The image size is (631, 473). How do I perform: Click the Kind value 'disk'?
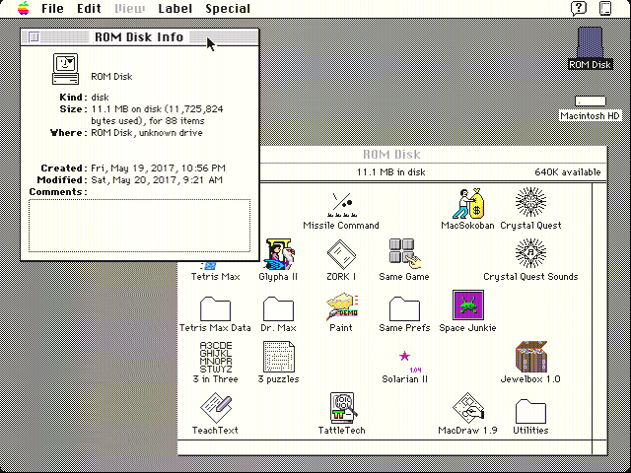pos(100,98)
